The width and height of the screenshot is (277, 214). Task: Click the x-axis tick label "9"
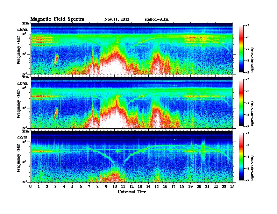click(x=106, y=186)
